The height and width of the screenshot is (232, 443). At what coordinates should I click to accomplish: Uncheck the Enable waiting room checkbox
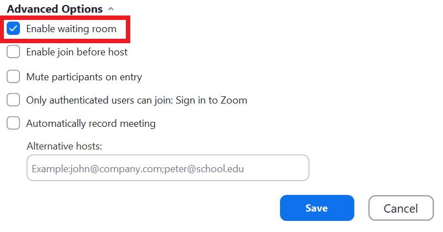(13, 28)
